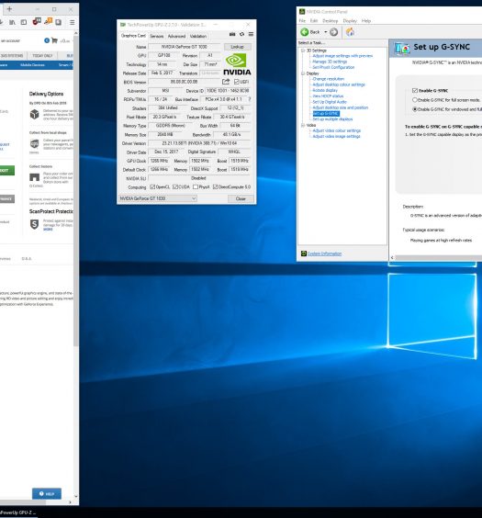Screen dimensions: 482x518
Task: Click the Bus Interface question mark icon
Action: tap(250, 99)
